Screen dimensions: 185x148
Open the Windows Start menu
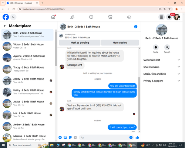click(x=3, y=145)
